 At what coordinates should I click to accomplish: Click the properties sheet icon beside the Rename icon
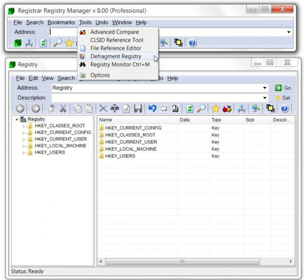pyautogui.click(x=127, y=108)
